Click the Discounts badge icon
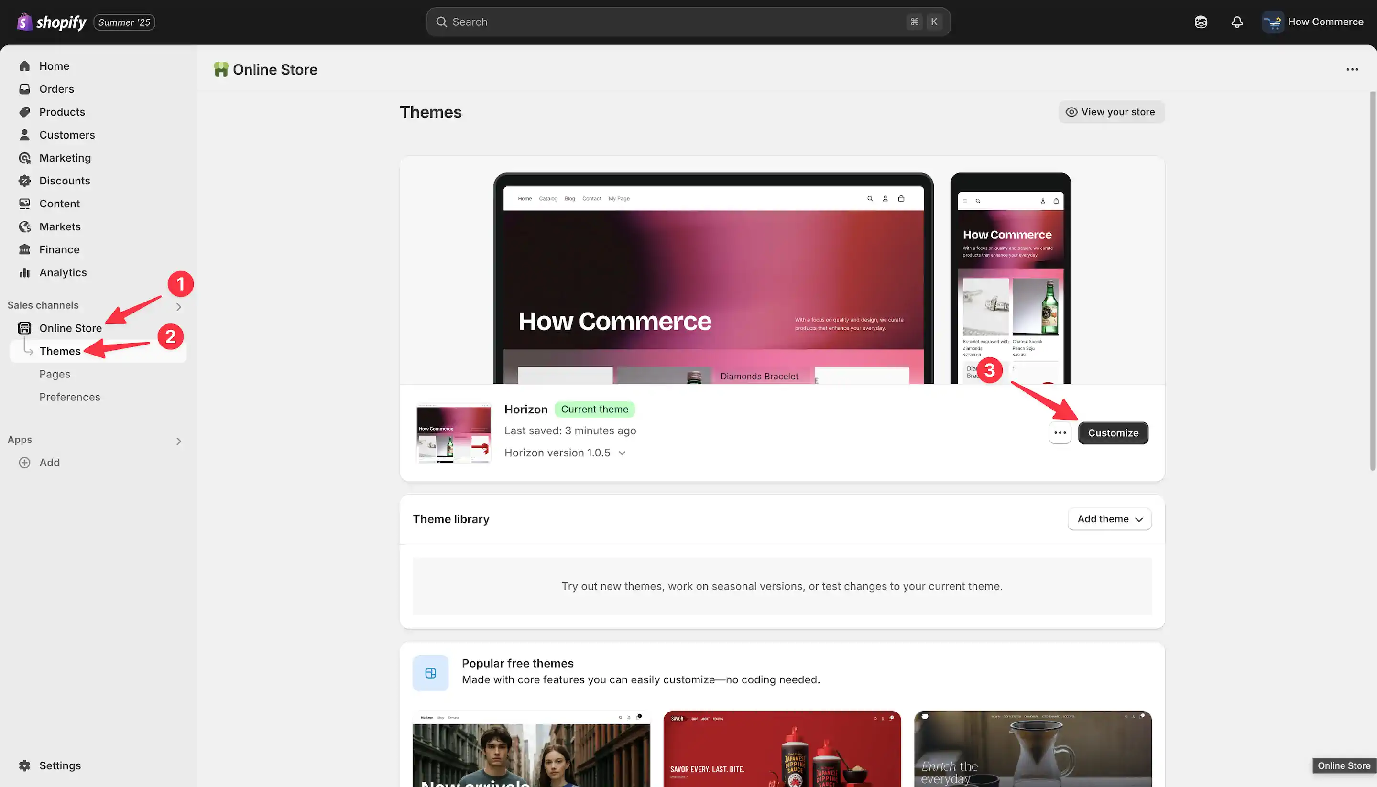The height and width of the screenshot is (787, 1377). coord(24,181)
